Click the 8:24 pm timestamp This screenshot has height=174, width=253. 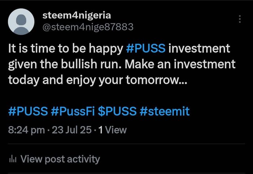pyautogui.click(x=26, y=130)
